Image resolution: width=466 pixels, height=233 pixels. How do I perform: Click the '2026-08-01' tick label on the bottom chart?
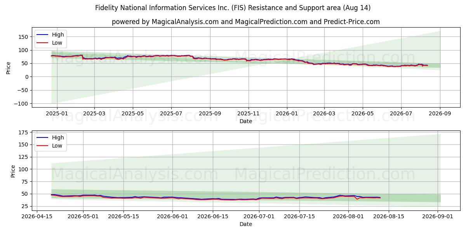(x=348, y=217)
